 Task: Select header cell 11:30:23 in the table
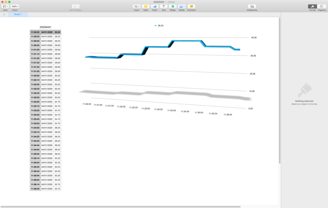[35, 32]
